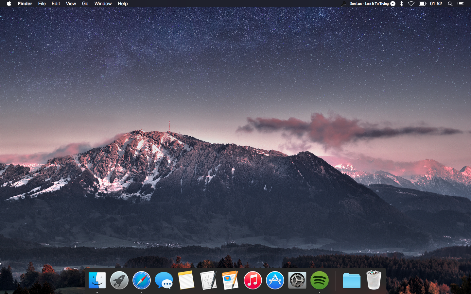Viewport: 471px width, 294px height.
Task: Open the Edit menu
Action: click(56, 4)
